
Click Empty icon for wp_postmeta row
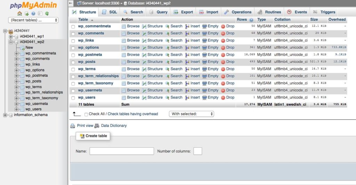pos(204,55)
